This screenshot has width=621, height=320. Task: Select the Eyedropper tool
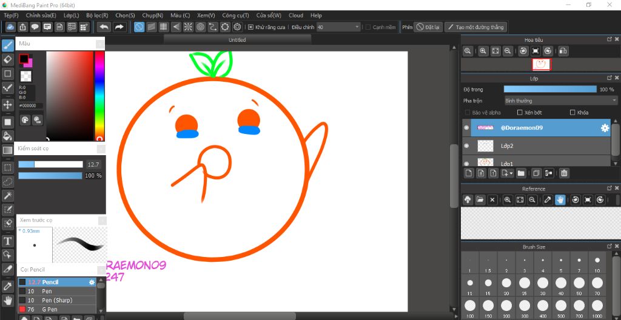point(7,286)
